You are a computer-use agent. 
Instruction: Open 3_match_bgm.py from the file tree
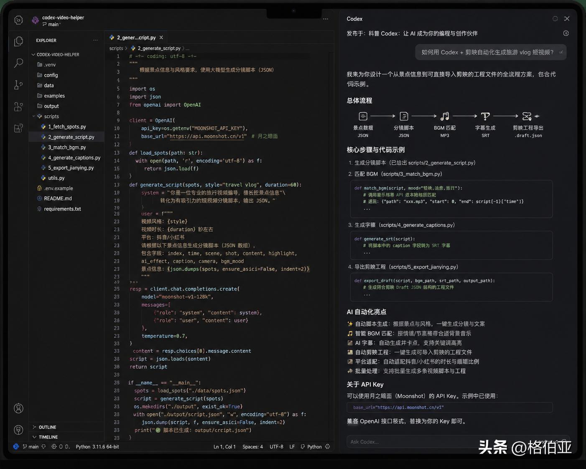click(66, 147)
